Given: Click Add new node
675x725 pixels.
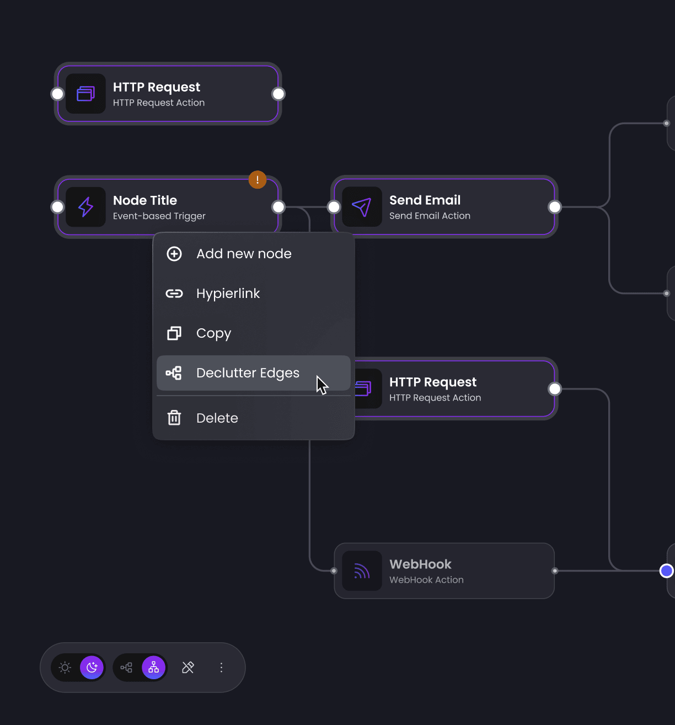Looking at the screenshot, I should pos(244,254).
